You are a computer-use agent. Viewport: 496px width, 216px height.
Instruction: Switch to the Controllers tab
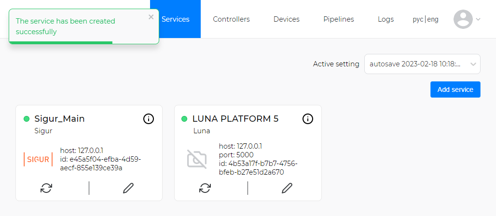click(231, 19)
